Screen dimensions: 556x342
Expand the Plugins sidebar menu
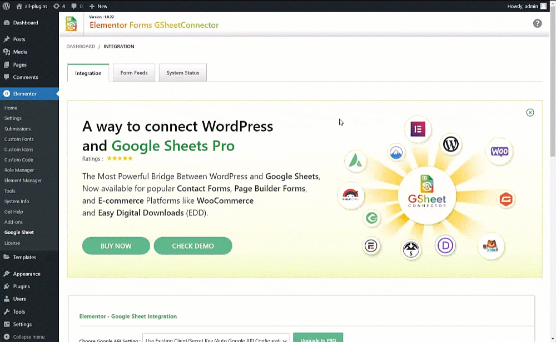pyautogui.click(x=22, y=286)
